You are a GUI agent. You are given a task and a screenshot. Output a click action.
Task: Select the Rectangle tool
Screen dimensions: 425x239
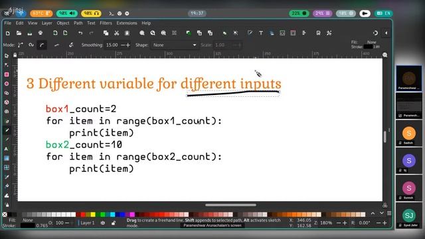[x=7, y=74]
